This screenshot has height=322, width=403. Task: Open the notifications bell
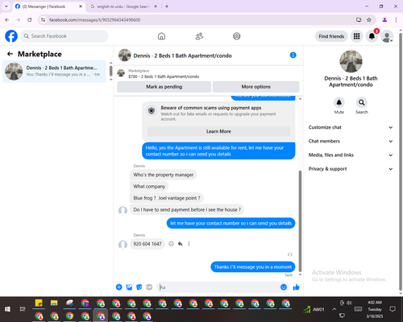coord(372,36)
